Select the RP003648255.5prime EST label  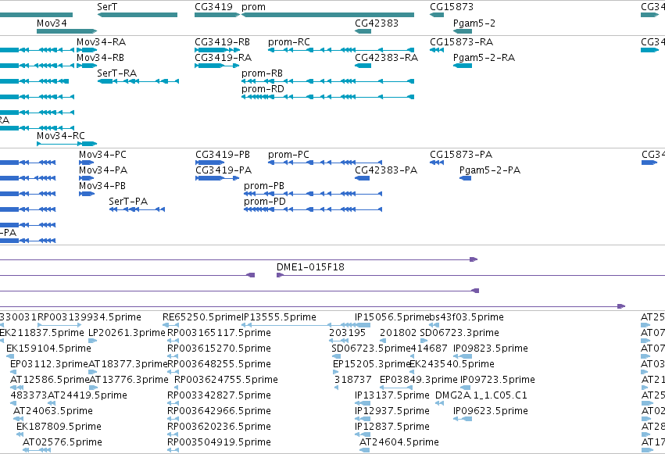[x=220, y=364]
